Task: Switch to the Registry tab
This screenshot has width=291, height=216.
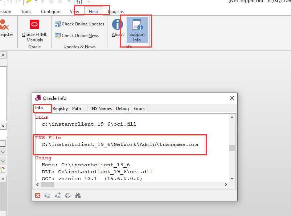Action: click(x=60, y=109)
